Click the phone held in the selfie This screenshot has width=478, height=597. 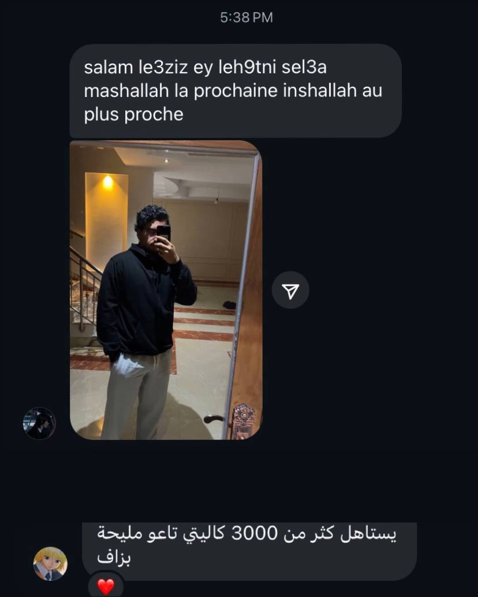point(163,233)
